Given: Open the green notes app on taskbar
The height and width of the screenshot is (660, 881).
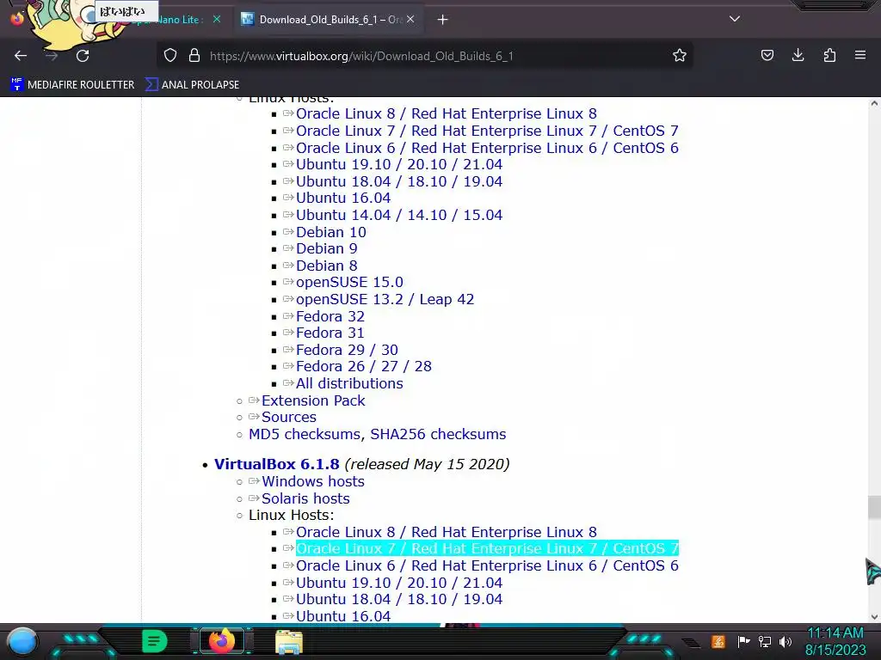Looking at the screenshot, I should (155, 641).
